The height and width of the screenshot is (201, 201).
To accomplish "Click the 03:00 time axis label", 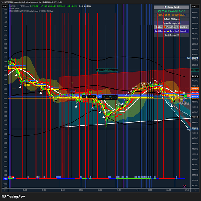I will pos(150,190).
